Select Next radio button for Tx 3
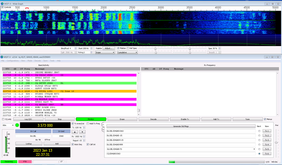This screenshot has width=282, height=165. coord(259,140)
